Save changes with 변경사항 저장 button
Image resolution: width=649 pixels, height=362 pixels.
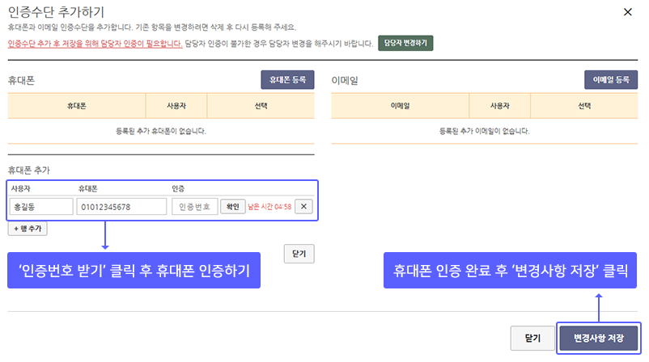599,338
